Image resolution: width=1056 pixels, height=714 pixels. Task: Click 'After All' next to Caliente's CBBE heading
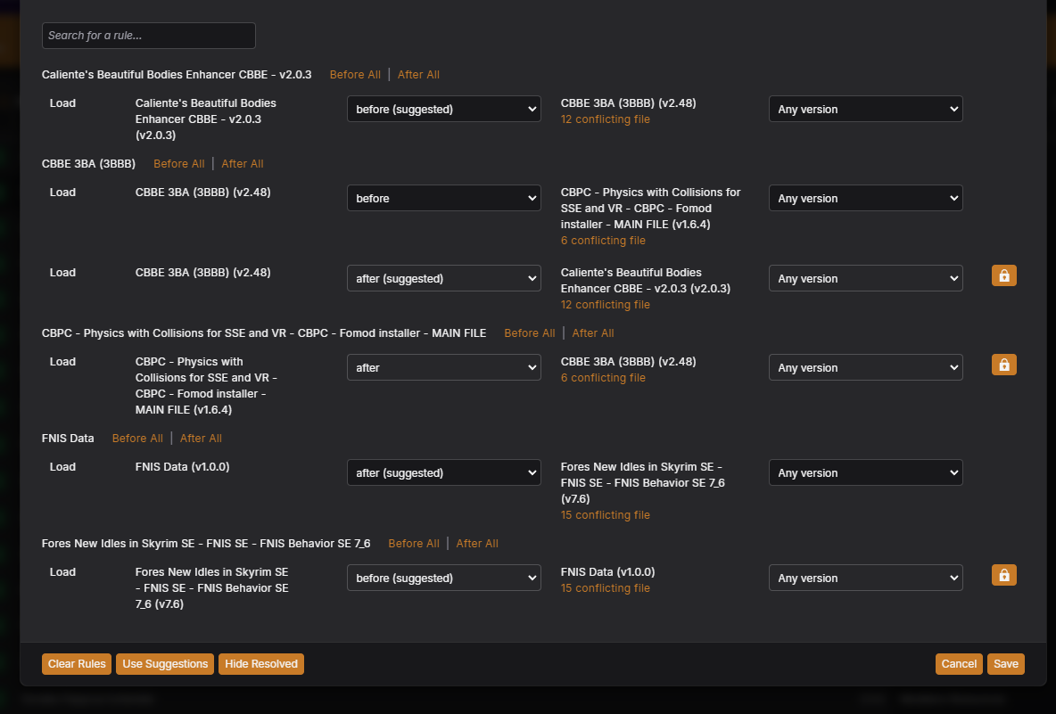point(418,75)
